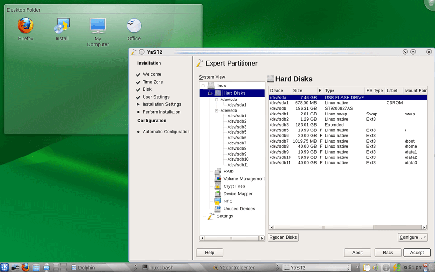Click the YaST2 window menu icon
The height and width of the screenshot is (272, 435).
coord(134,52)
